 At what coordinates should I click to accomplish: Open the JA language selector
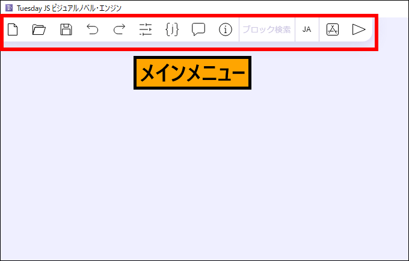tap(307, 29)
